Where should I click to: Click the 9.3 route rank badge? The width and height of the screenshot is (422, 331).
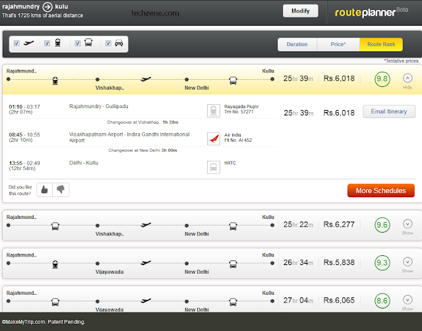[x=382, y=263]
